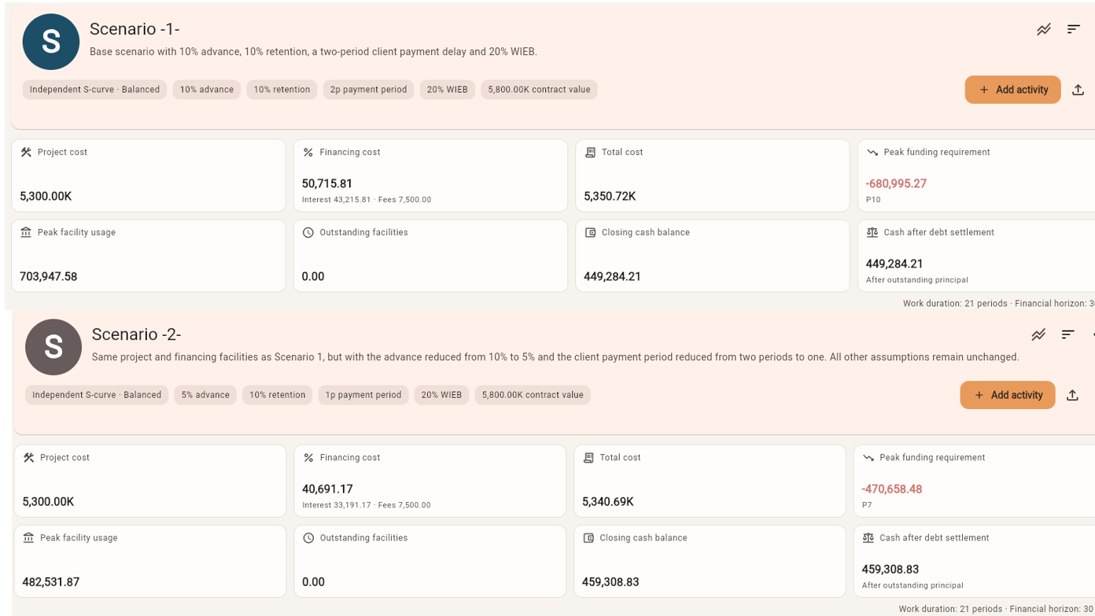Image resolution: width=1095 pixels, height=616 pixels.
Task: Click the Outstanding facilities clock icon in Scenario -1-
Action: (308, 233)
